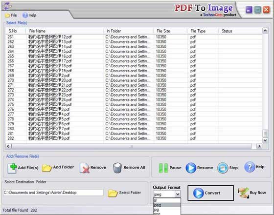Viewport: 274px width, 215px height.
Task: Minimize the window with the purple button
Action: (249, 10)
